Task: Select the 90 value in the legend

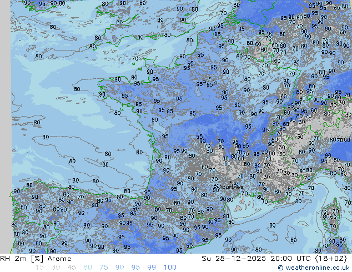Action: [x=119, y=268]
